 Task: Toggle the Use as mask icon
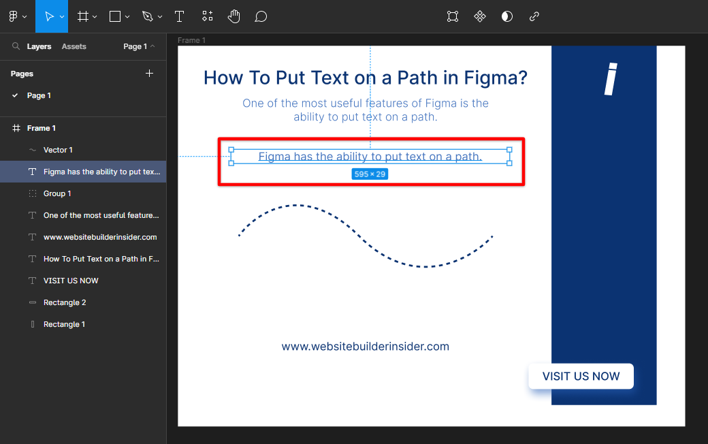[x=507, y=16]
